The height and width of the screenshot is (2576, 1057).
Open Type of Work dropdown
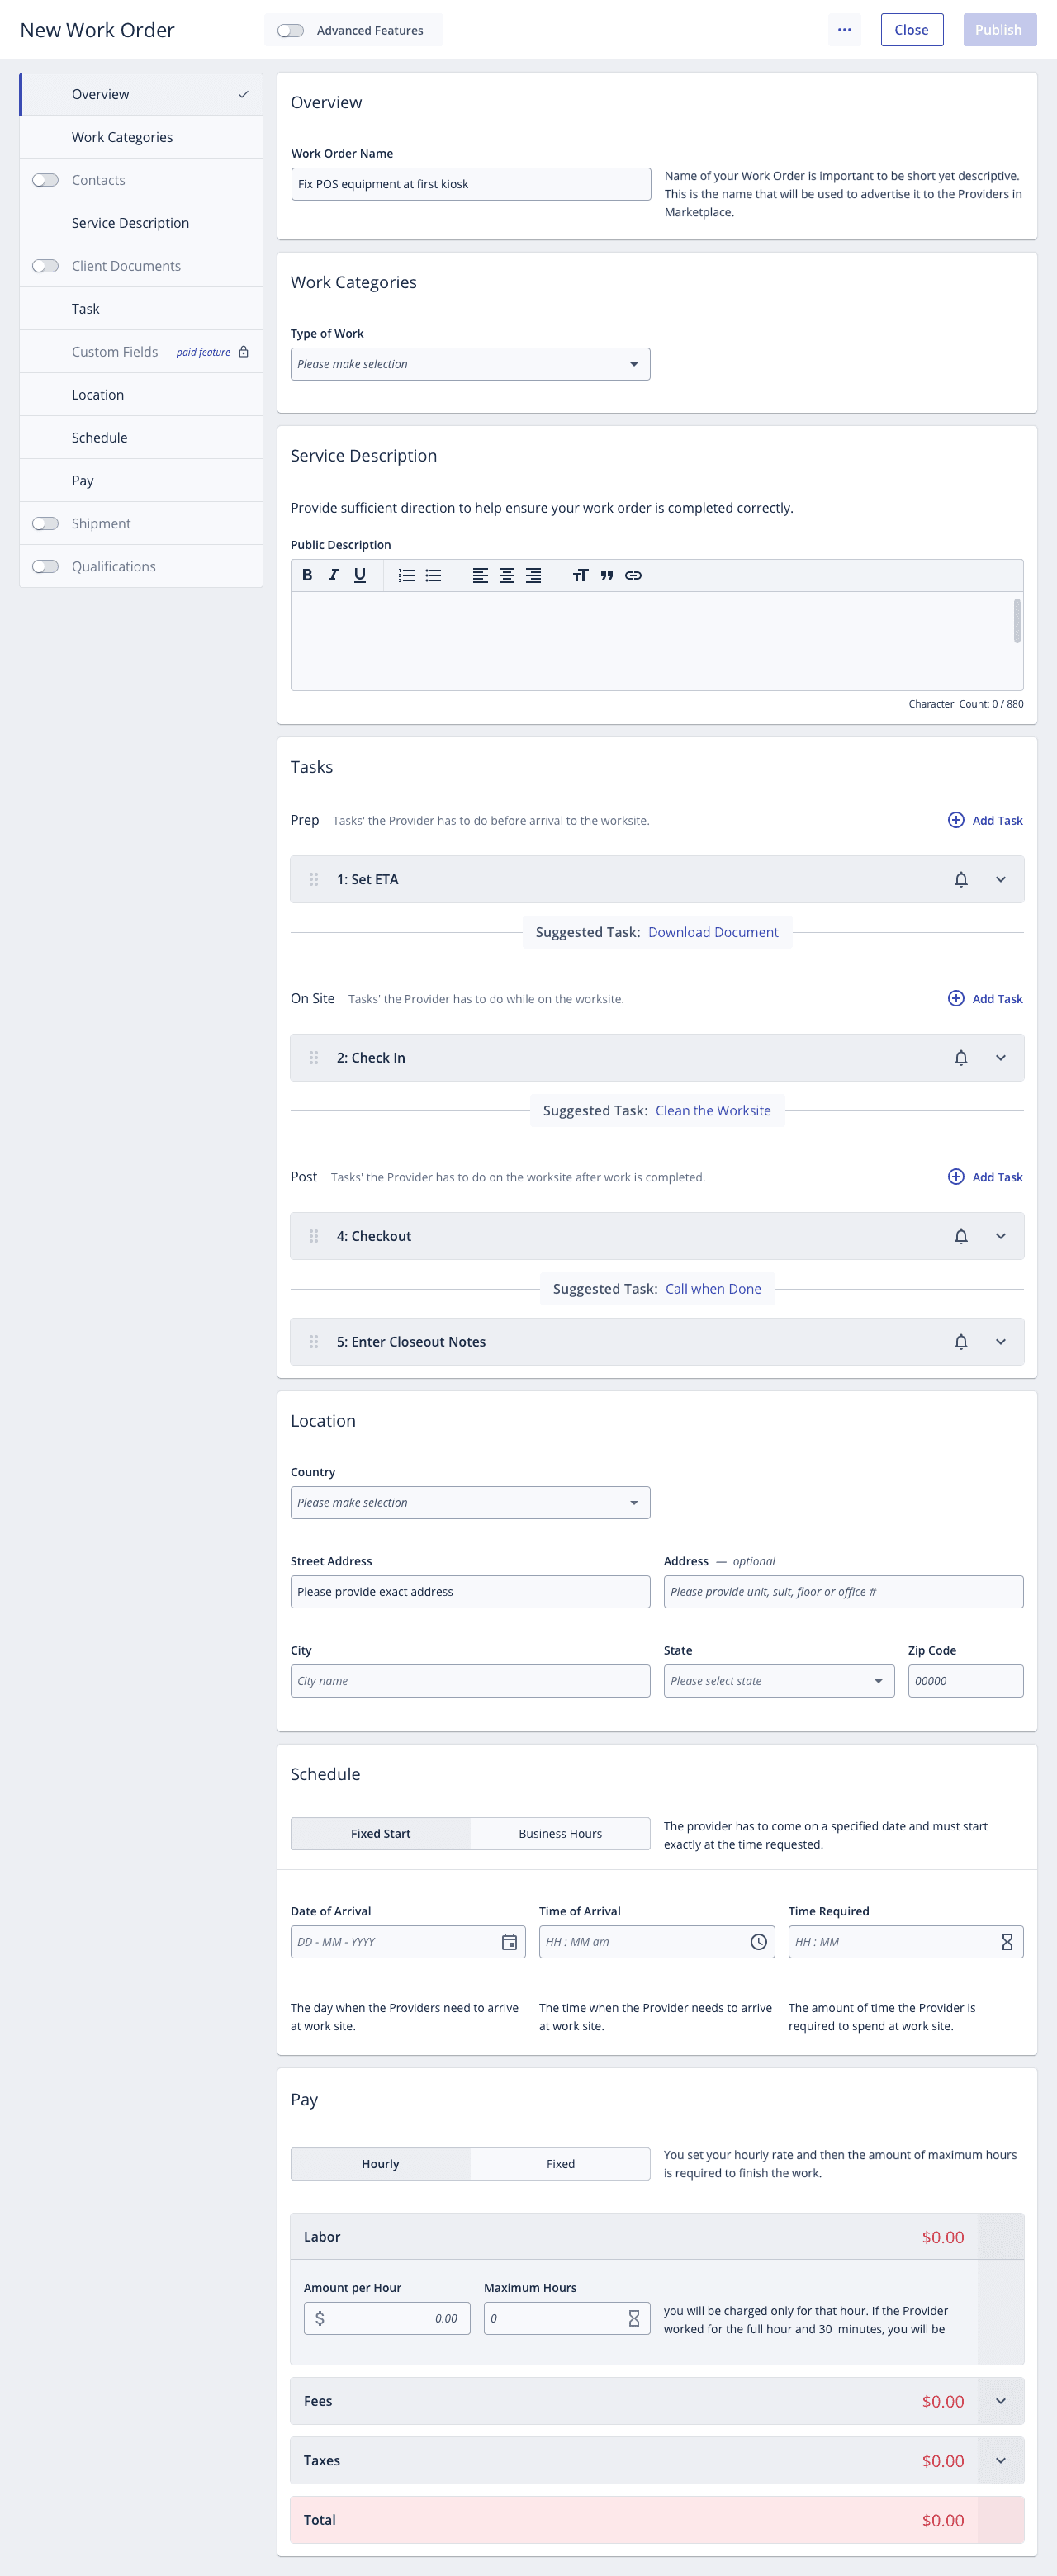point(470,364)
